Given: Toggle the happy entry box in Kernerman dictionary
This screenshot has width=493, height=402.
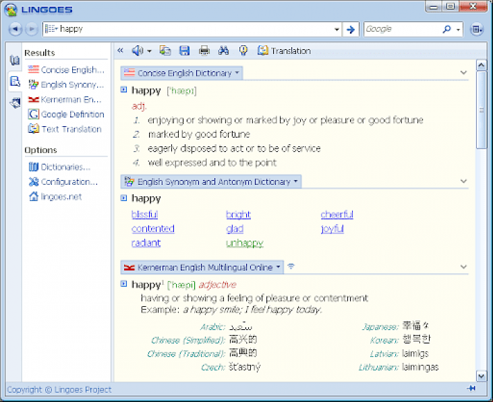Looking at the screenshot, I should (124, 284).
